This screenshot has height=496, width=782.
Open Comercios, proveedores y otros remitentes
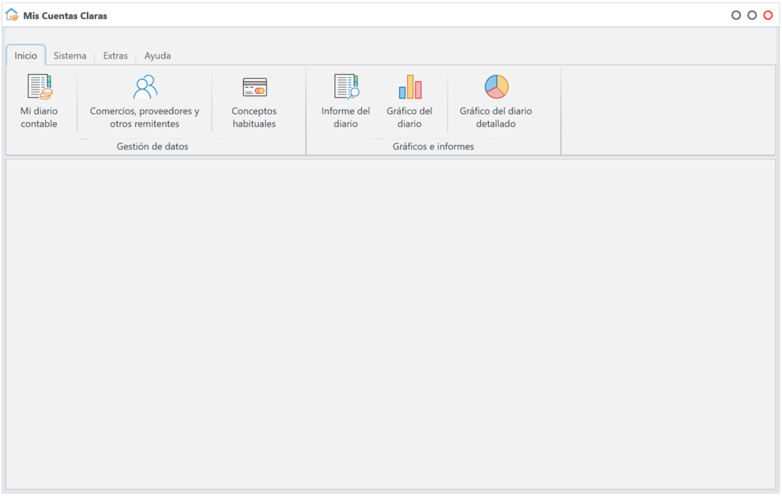(x=144, y=101)
